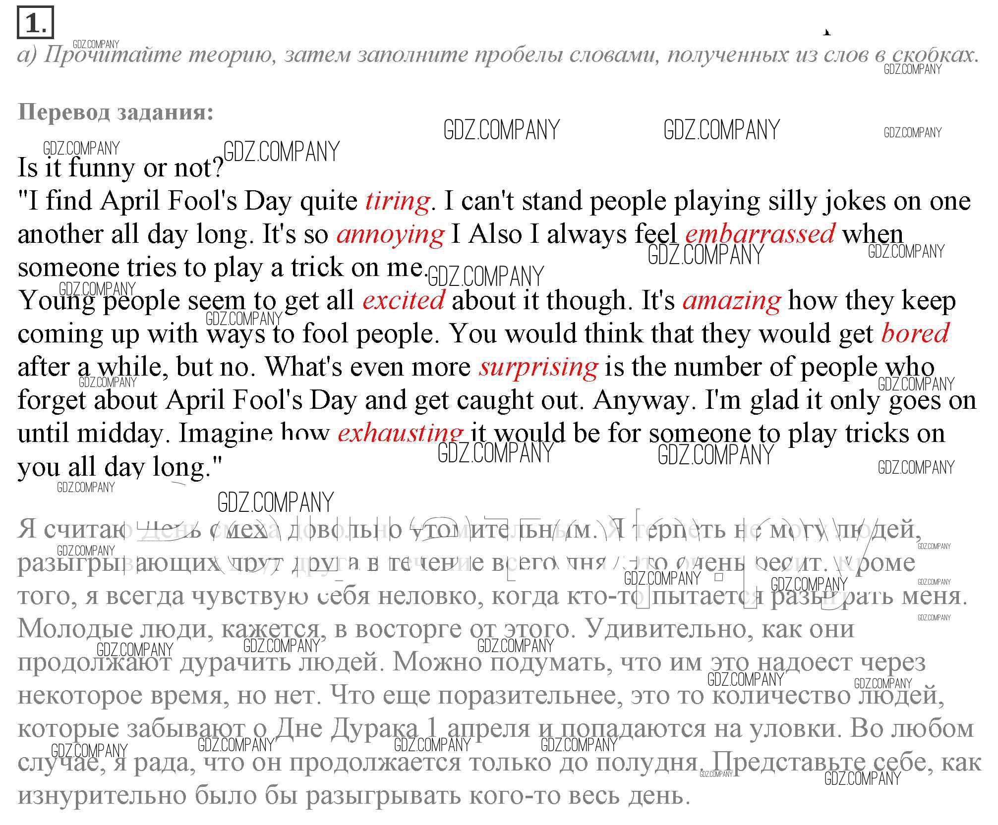Click the red word "amazing"
The height and width of the screenshot is (825, 998).
731,301
